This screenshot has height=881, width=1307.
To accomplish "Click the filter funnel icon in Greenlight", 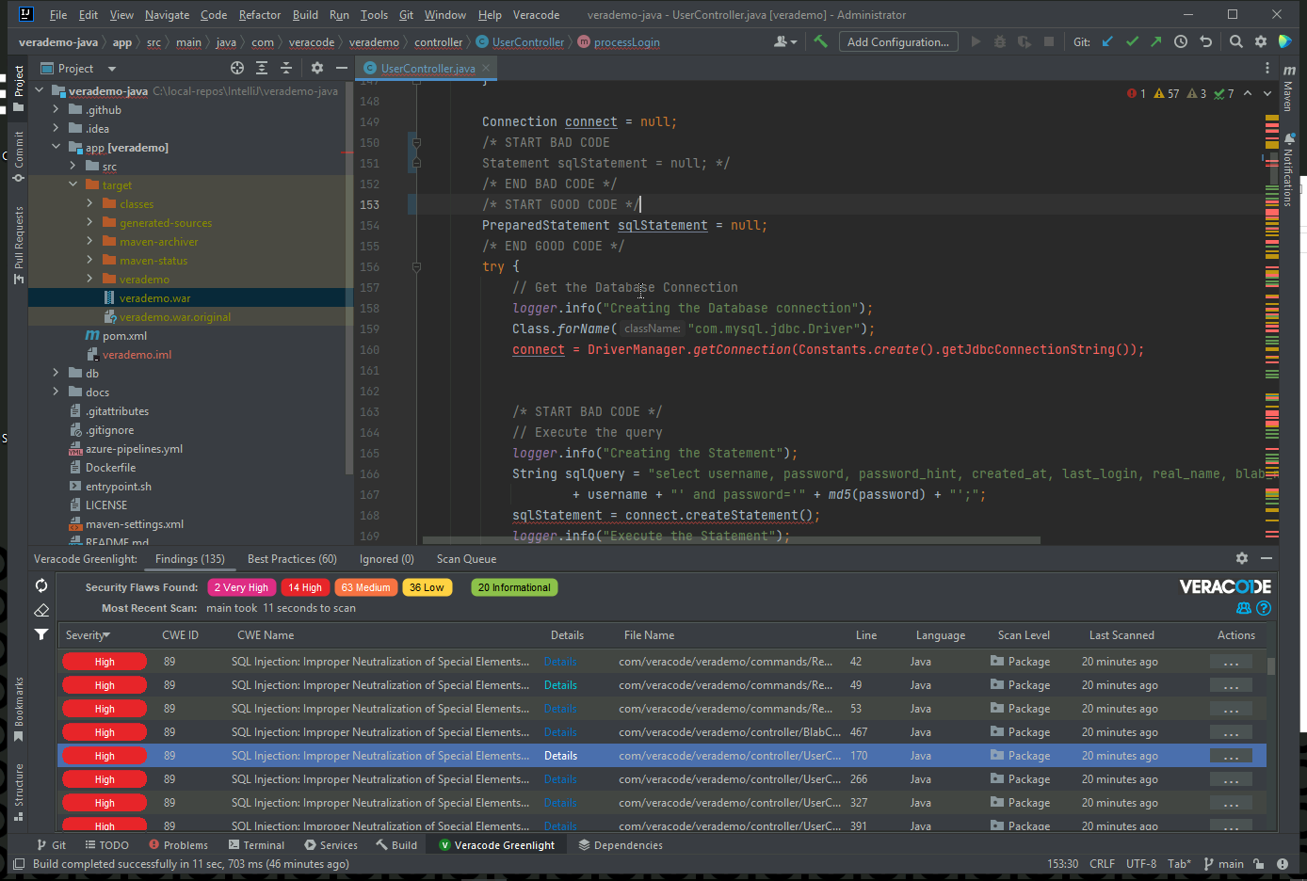I will coord(41,634).
